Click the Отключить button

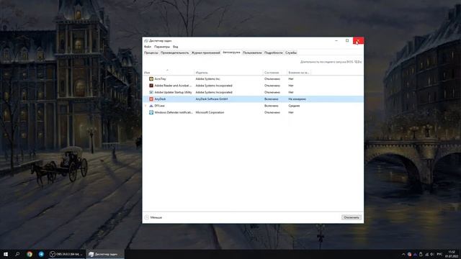pyautogui.click(x=352, y=217)
